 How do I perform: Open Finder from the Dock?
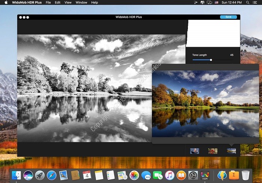point(16,175)
